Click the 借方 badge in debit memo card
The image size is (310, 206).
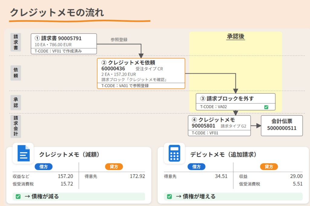pyautogui.click(x=196, y=167)
